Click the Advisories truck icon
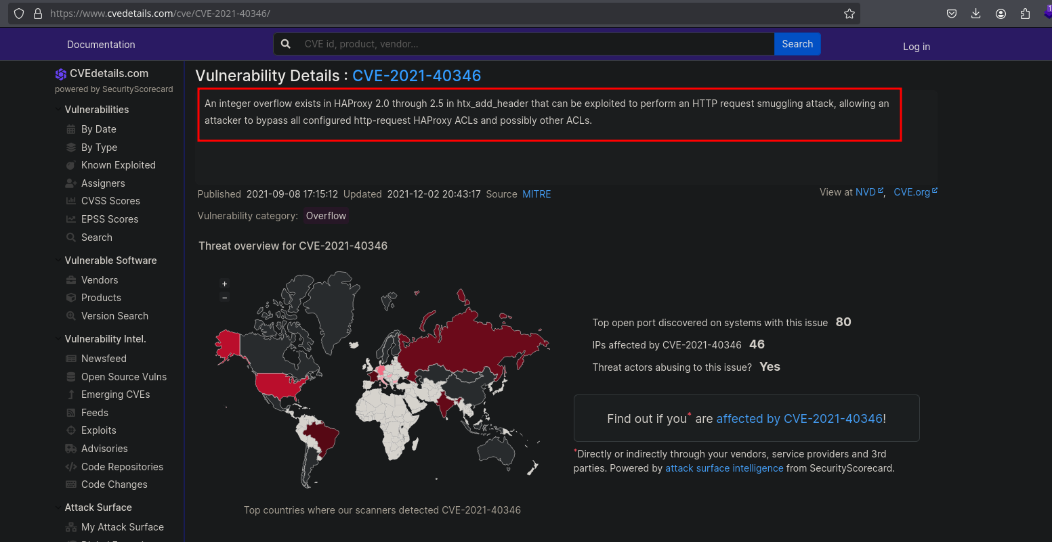This screenshot has height=542, width=1052. (x=71, y=449)
